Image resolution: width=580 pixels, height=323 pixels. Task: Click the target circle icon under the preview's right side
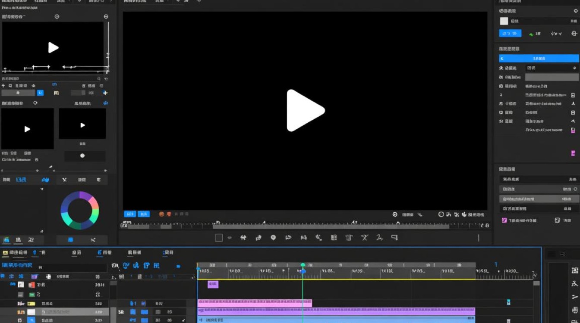394,214
